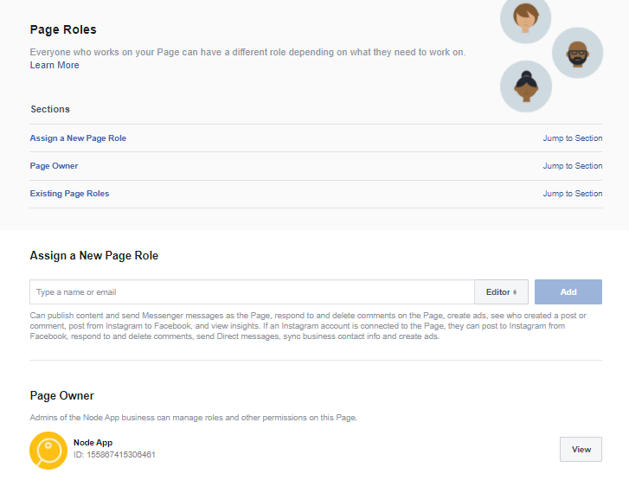Open the Editor role dropdown
This screenshot has width=629, height=480.
501,292
